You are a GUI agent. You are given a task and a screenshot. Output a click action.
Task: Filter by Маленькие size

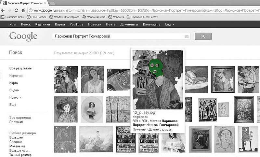pos(18,146)
